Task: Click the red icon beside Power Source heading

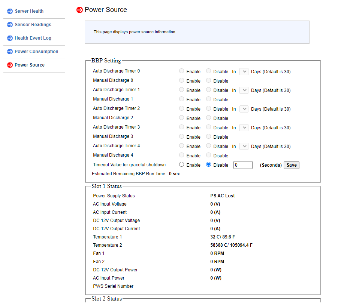Action: pos(79,10)
